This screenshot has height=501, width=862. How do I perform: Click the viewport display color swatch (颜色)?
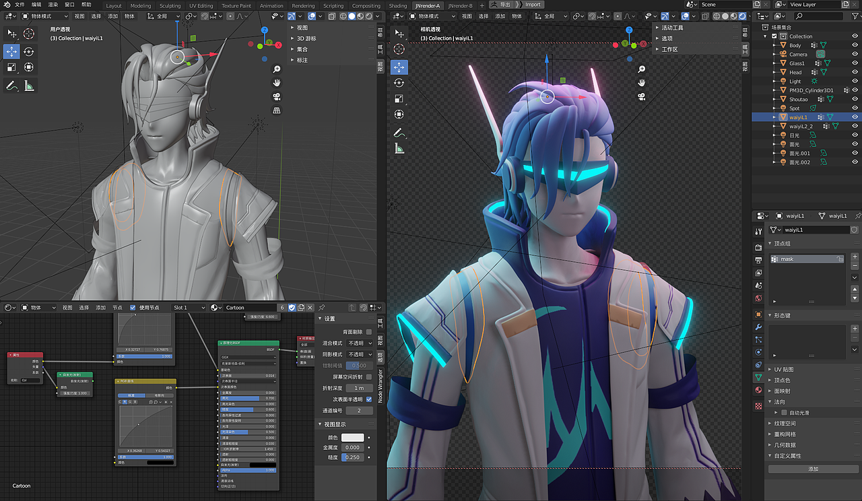[352, 438]
